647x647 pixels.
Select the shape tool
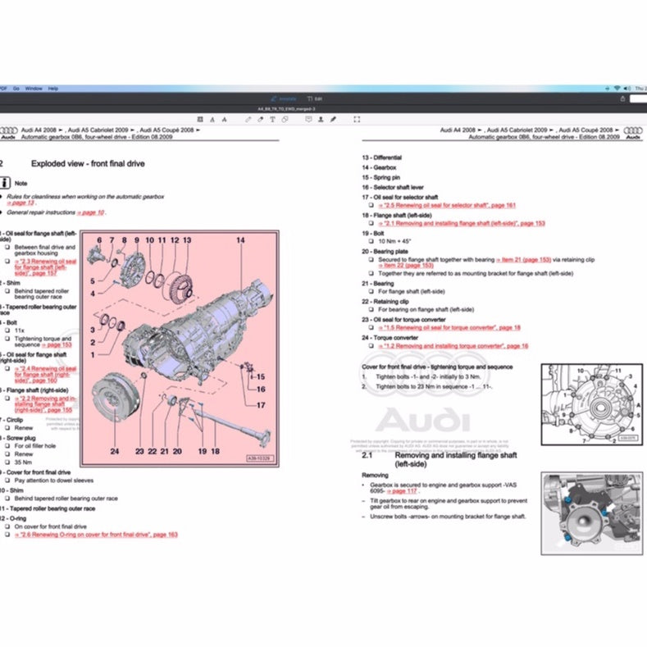[284, 119]
